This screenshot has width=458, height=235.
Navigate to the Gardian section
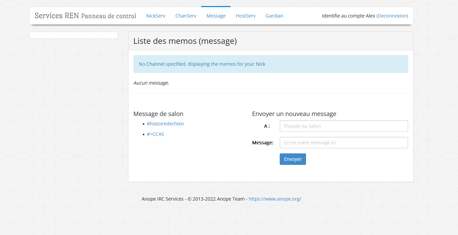point(274,16)
